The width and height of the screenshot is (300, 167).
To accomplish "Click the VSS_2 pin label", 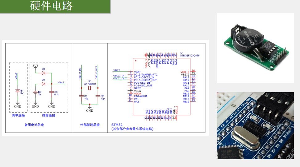I will pos(185,75).
